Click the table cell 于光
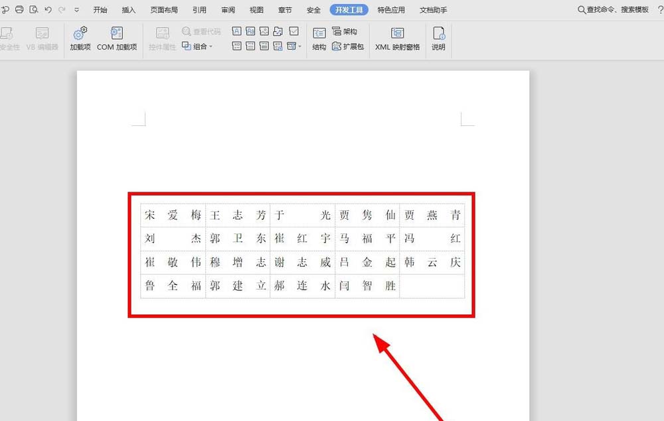The width and height of the screenshot is (664, 421). [x=302, y=215]
